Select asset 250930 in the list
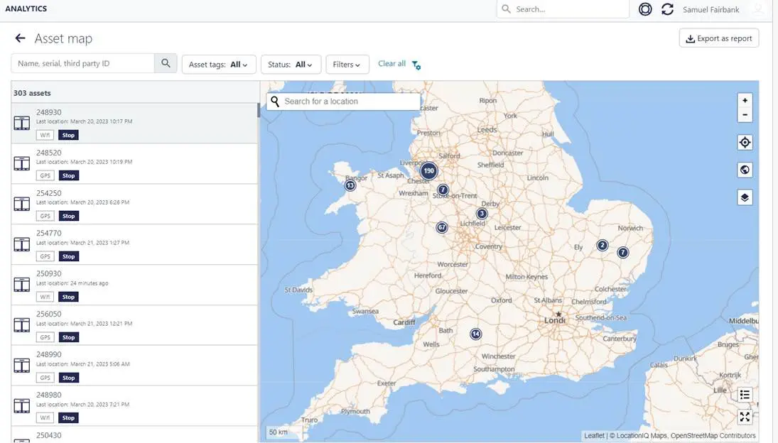This screenshot has height=443, width=778. click(134, 285)
